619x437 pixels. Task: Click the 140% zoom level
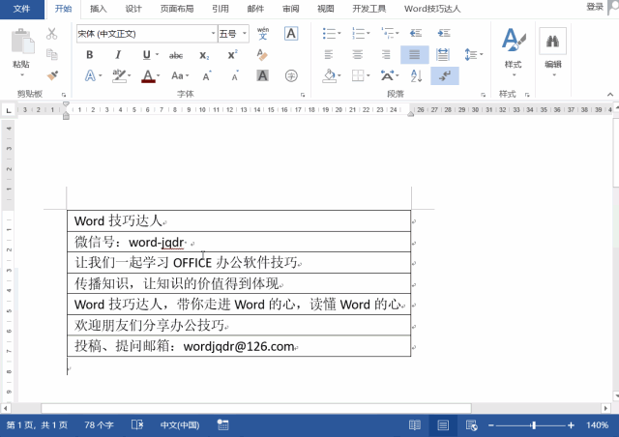point(597,425)
